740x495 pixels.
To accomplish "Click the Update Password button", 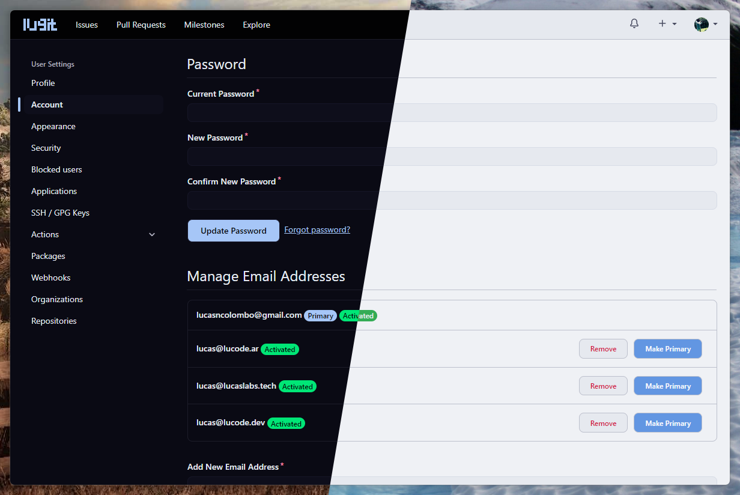I will coord(233,231).
